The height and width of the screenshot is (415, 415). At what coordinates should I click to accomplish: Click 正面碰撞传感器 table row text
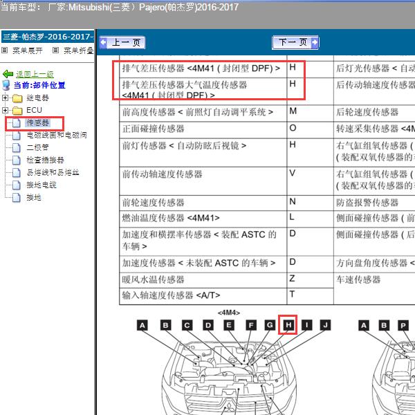(x=154, y=129)
